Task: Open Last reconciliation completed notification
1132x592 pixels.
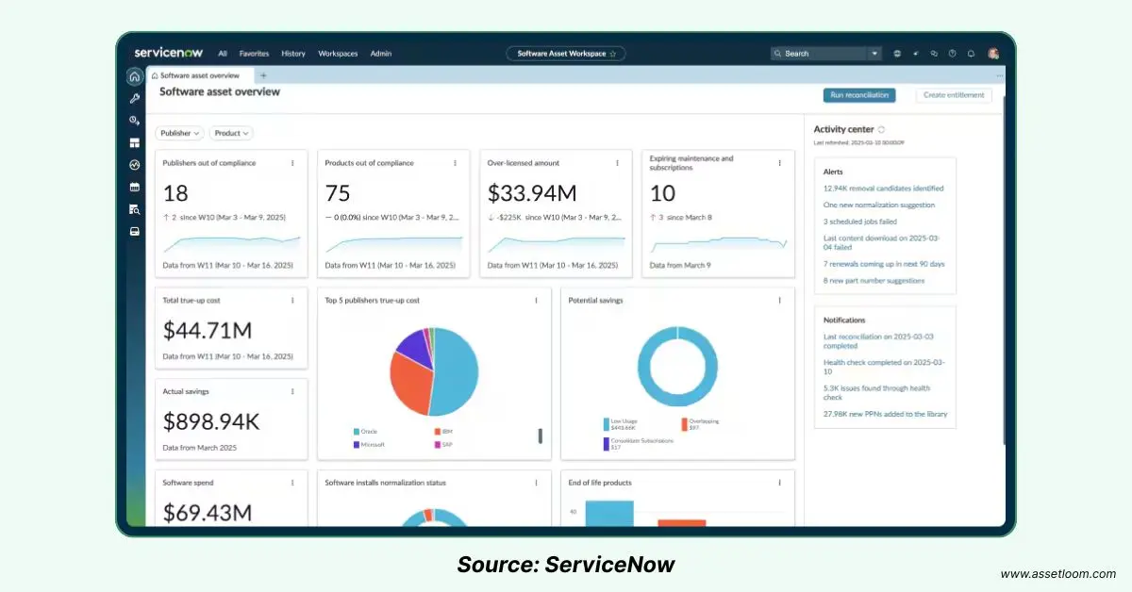Action: pos(878,341)
